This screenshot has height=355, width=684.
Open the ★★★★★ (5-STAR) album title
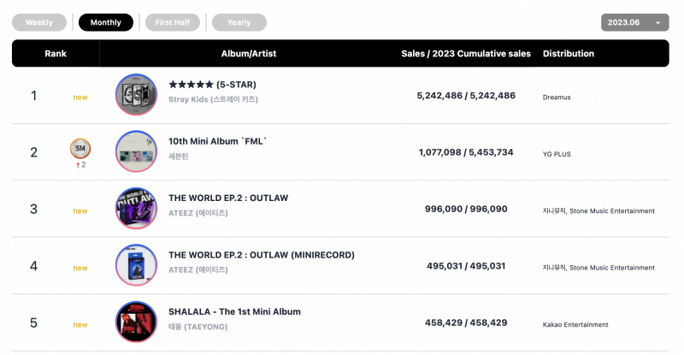coord(212,85)
